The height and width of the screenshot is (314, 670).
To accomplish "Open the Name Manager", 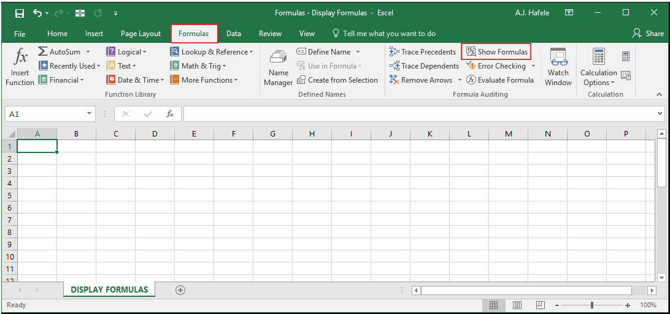I will click(278, 67).
